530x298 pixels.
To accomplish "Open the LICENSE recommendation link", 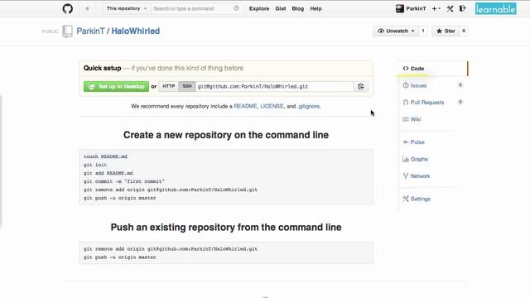I will pos(272,106).
